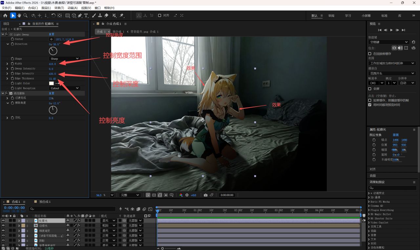
Task: Switch to 预合成 1 timeline tab
Action: coord(45,202)
